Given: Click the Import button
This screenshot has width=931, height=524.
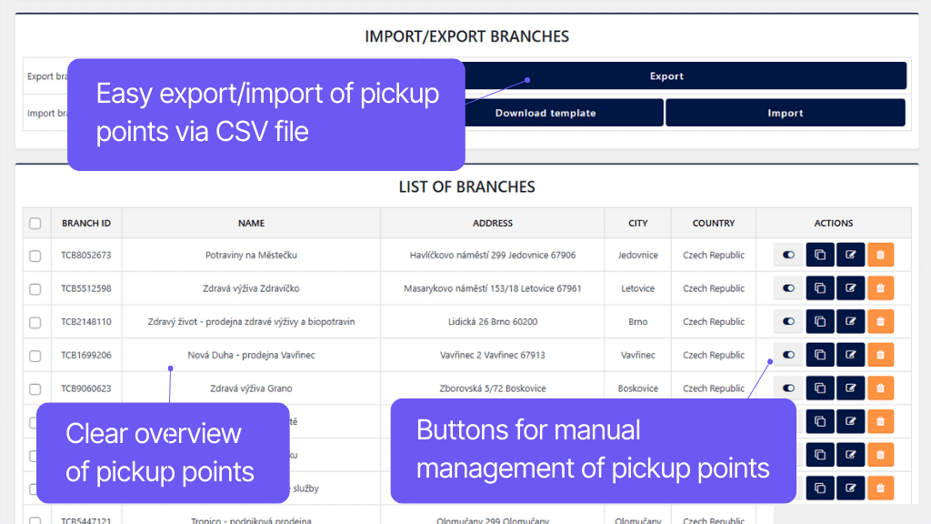Looking at the screenshot, I should (x=786, y=113).
